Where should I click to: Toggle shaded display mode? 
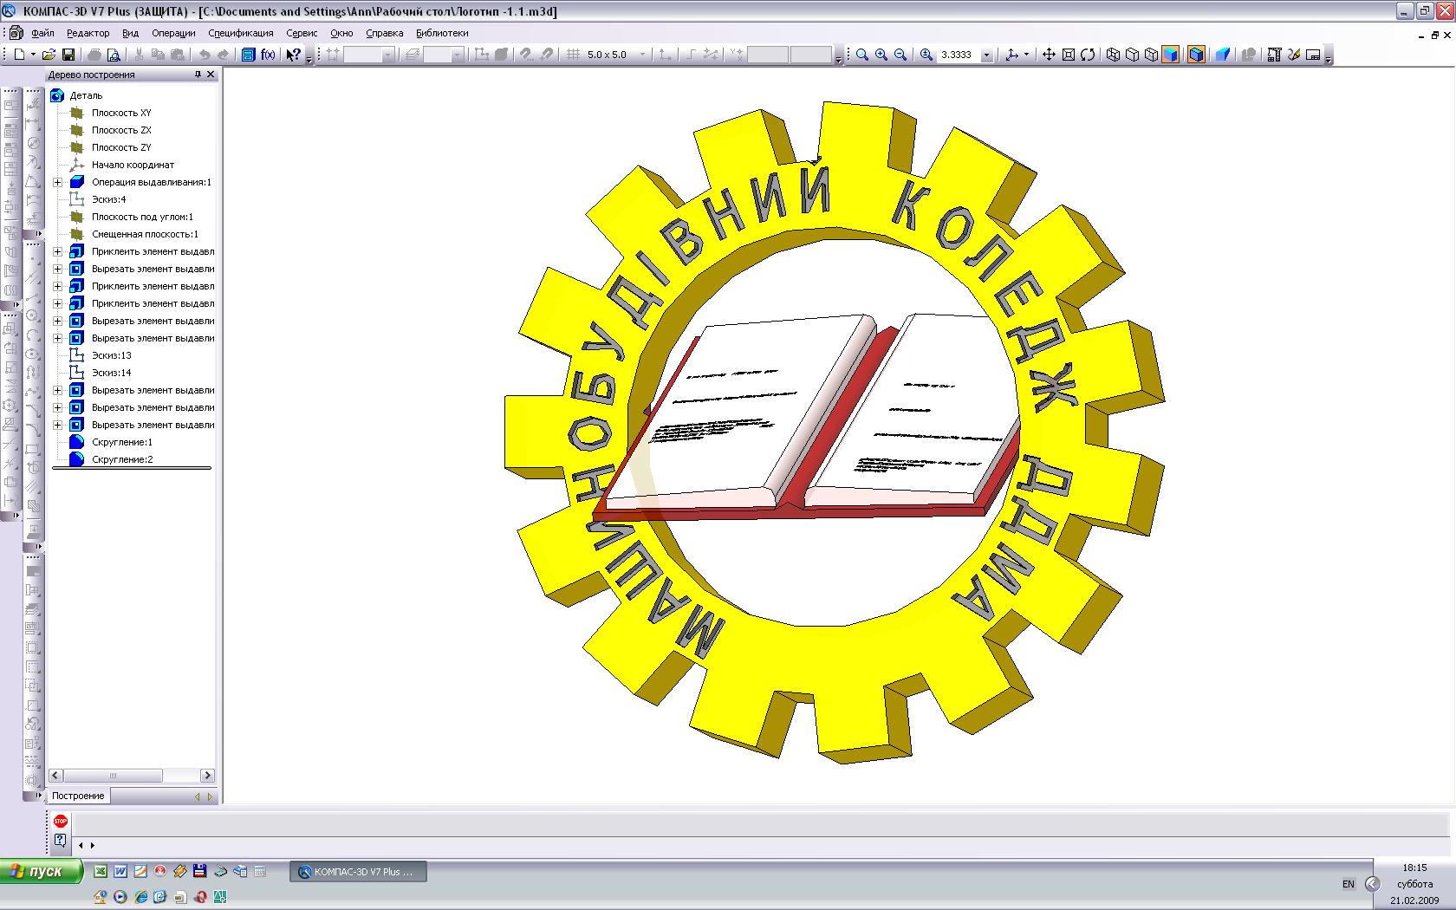click(1171, 55)
